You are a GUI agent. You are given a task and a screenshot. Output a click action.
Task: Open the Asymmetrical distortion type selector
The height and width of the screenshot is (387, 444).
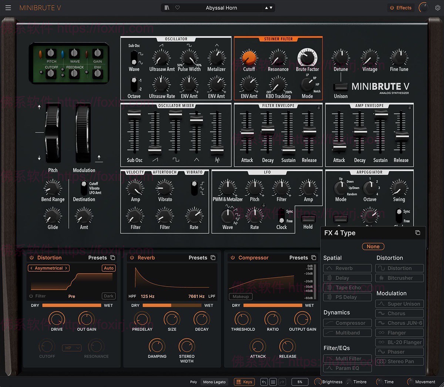48,268
